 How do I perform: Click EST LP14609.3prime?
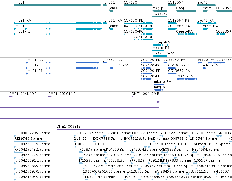point(106,152)
